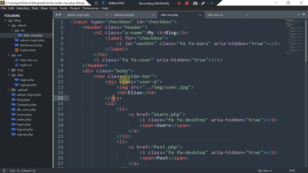Open the Project menu
This screenshot has height=173, width=308.
pyautogui.click(x=75, y=8)
